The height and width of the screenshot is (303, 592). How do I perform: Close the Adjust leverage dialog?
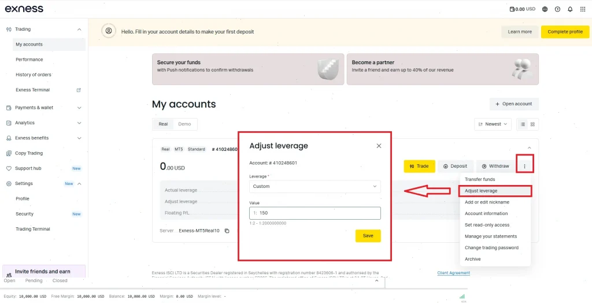coord(379,146)
